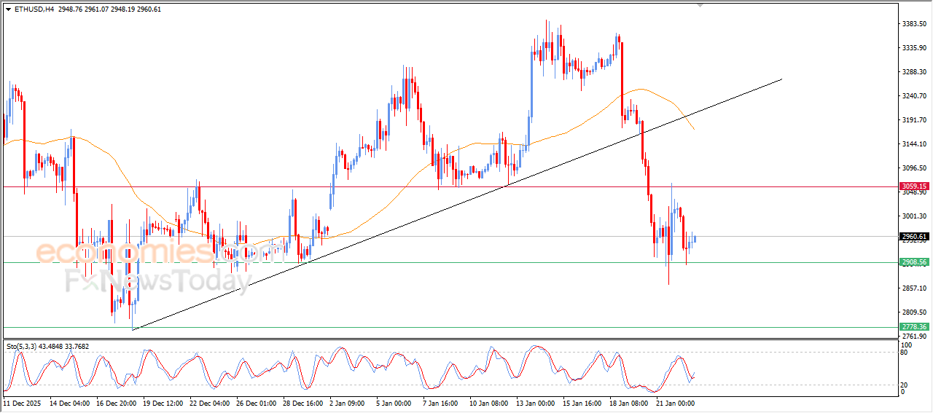
Task: Select the green 2908.56 price label
Action: coord(913,262)
